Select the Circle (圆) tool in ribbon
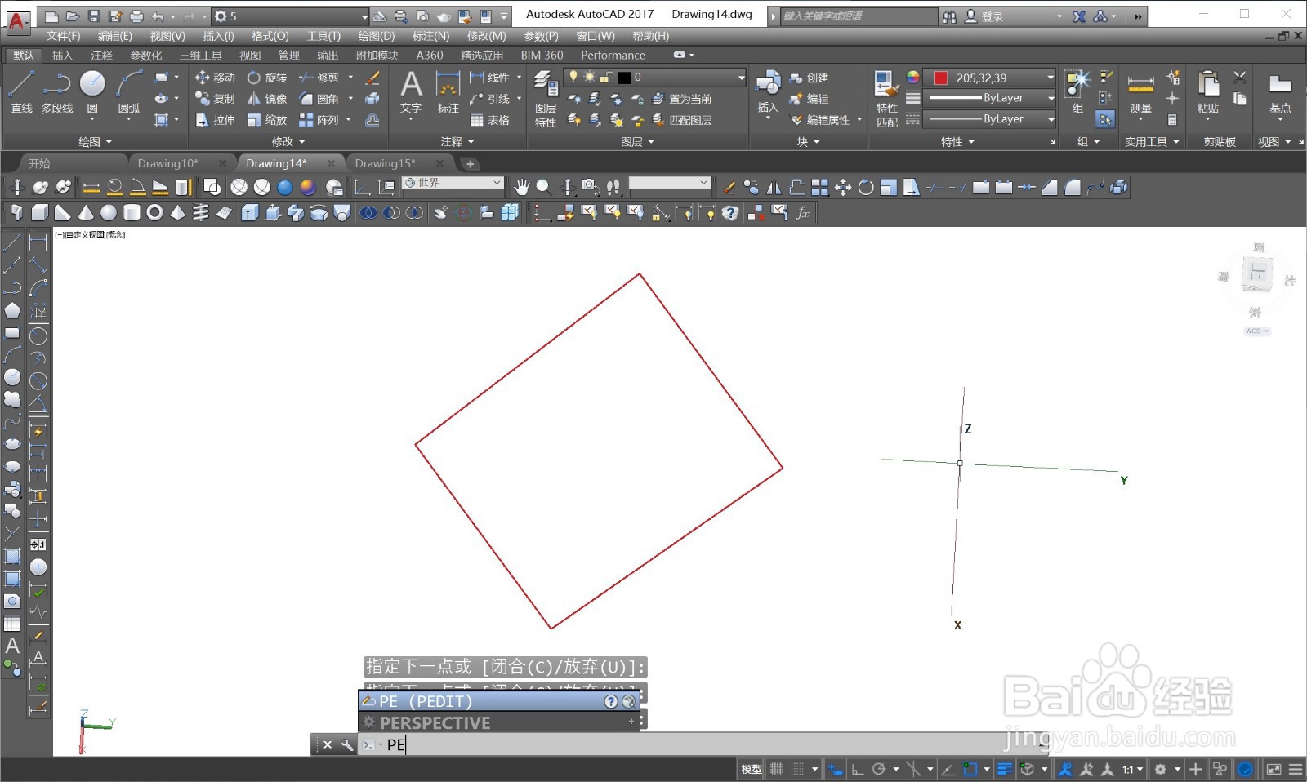This screenshot has width=1307, height=782. (92, 91)
